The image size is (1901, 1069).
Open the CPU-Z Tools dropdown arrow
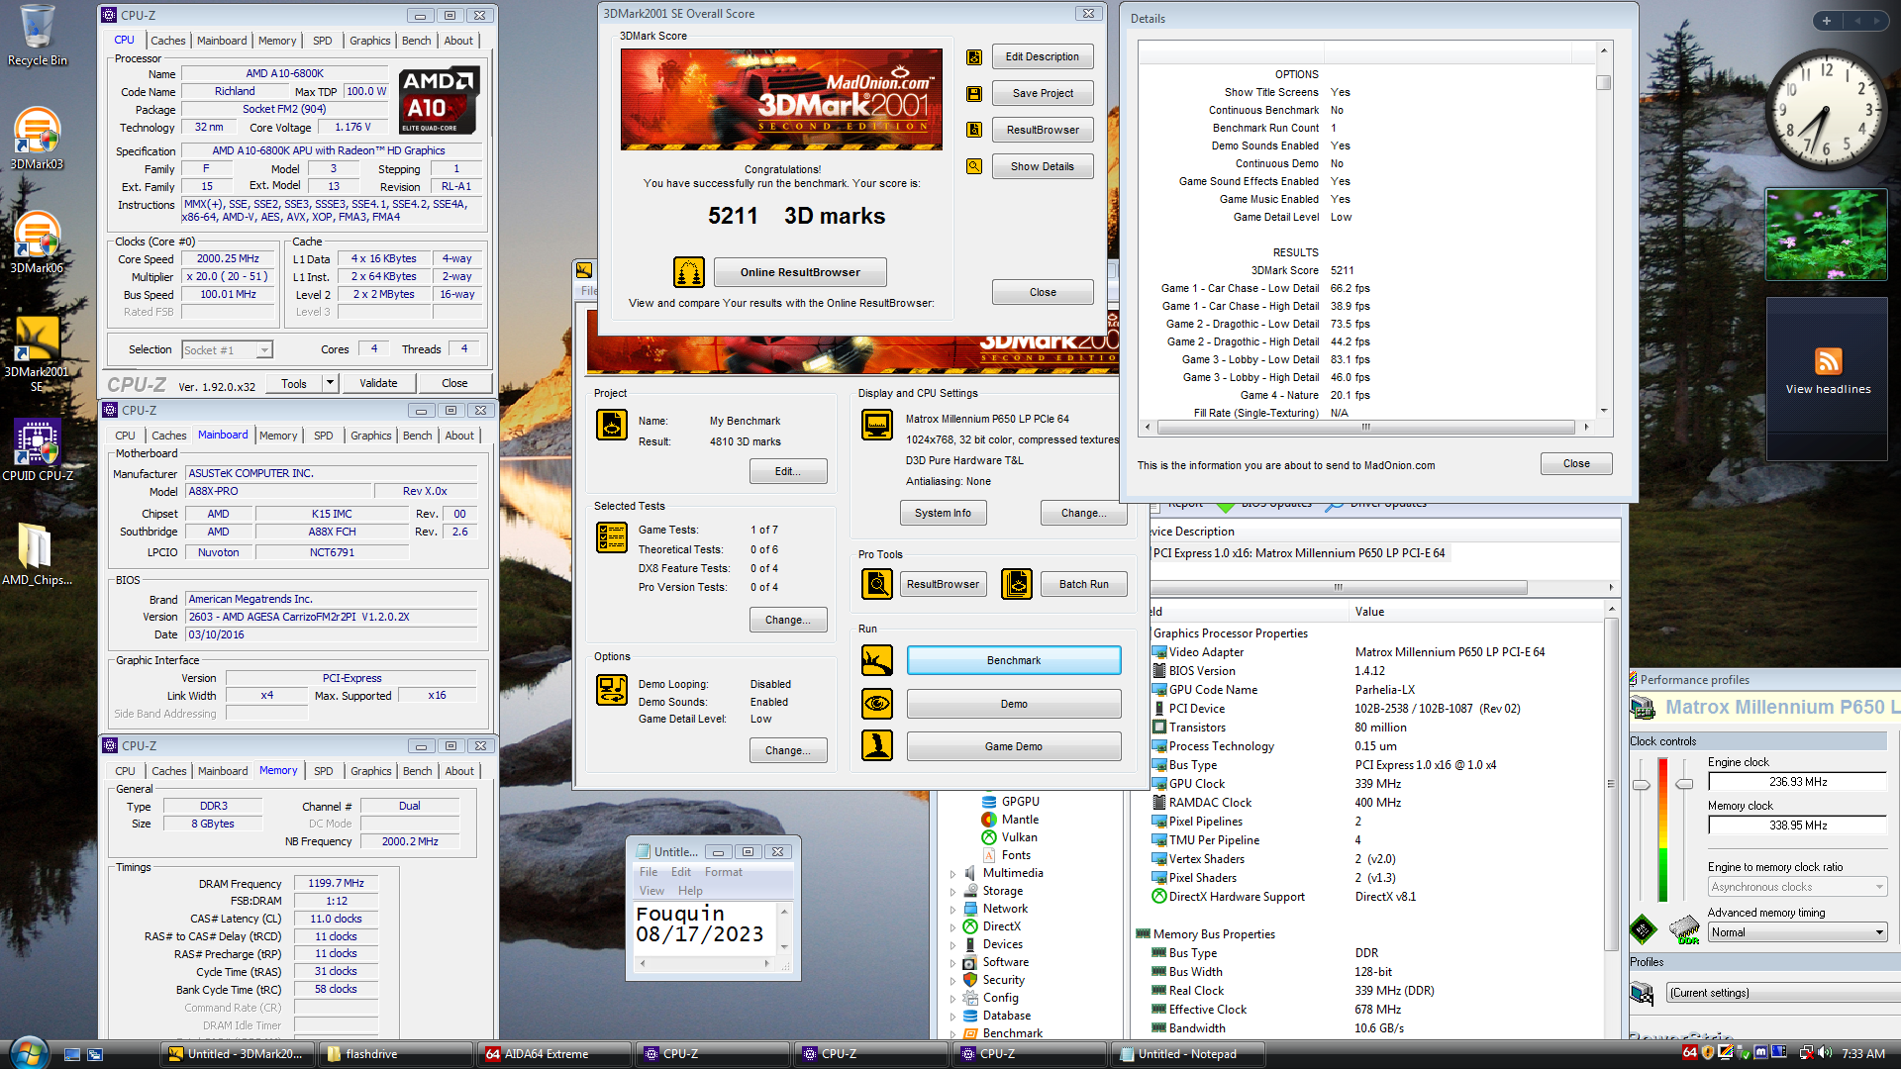331,383
